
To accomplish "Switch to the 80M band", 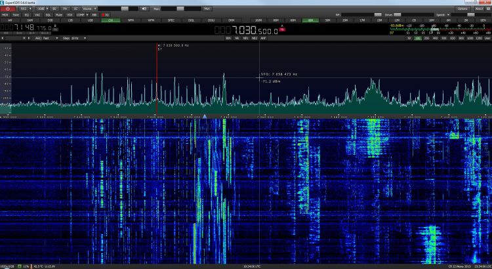I will coord(276,20).
